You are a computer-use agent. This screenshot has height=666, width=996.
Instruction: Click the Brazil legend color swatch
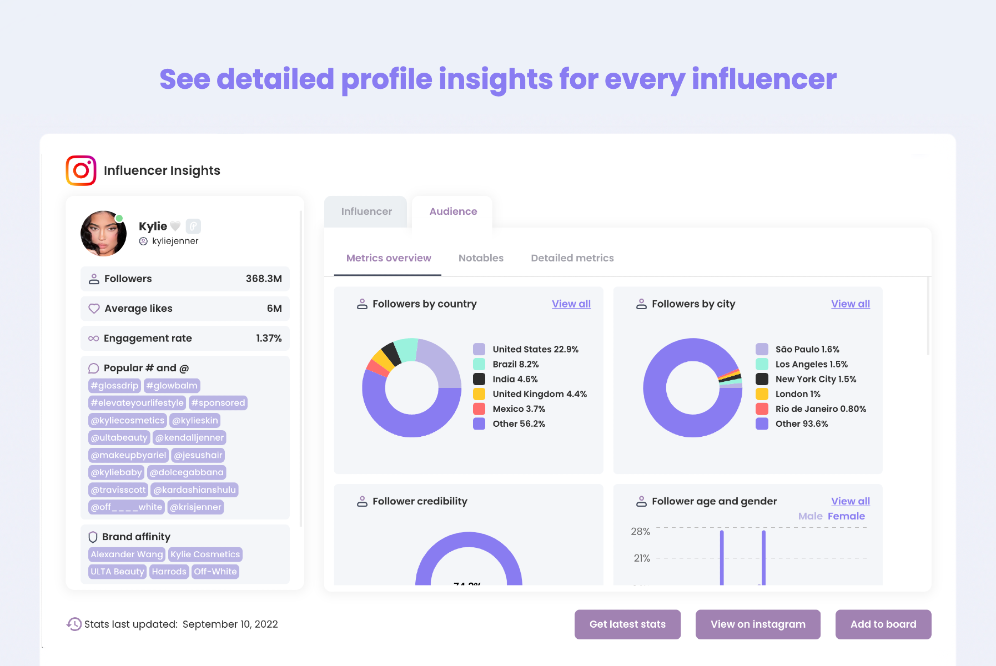pos(479,364)
